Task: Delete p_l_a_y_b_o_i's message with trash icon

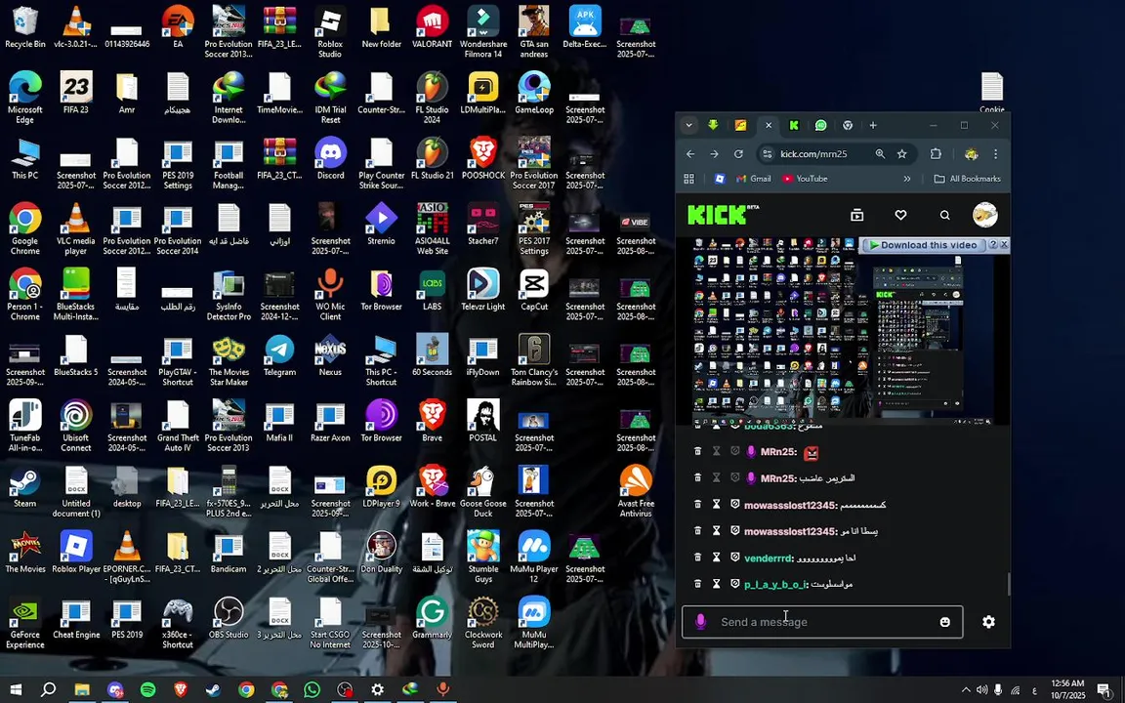Action: click(x=697, y=584)
